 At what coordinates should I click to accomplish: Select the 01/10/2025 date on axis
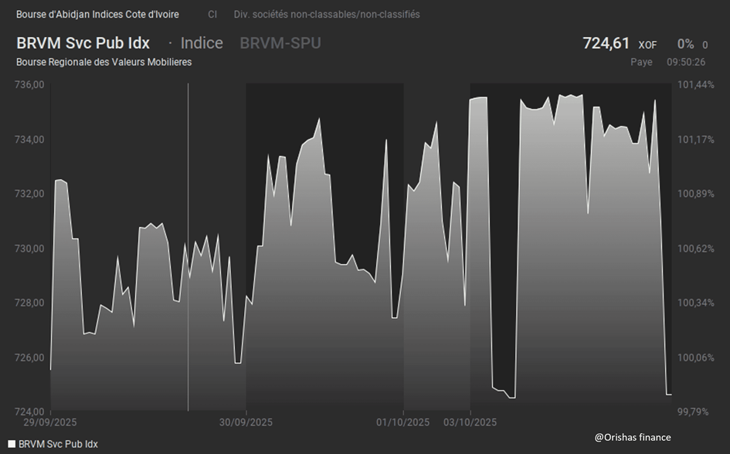click(403, 422)
